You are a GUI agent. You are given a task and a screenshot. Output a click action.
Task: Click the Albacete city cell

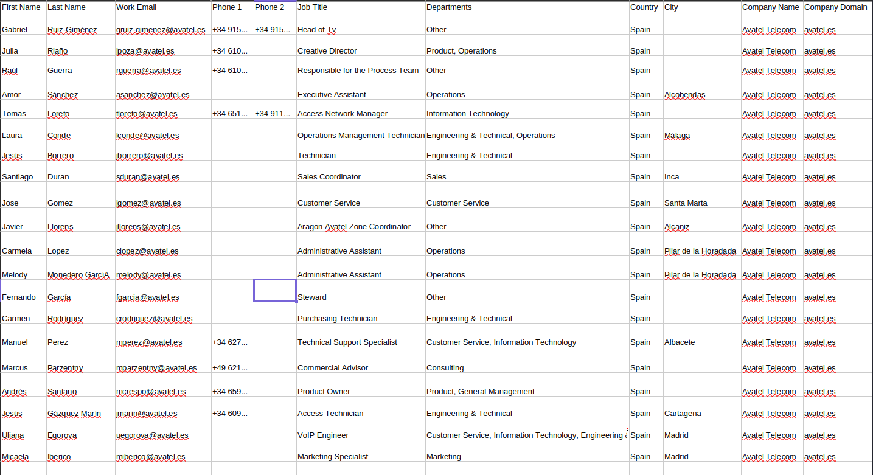click(x=702, y=335)
